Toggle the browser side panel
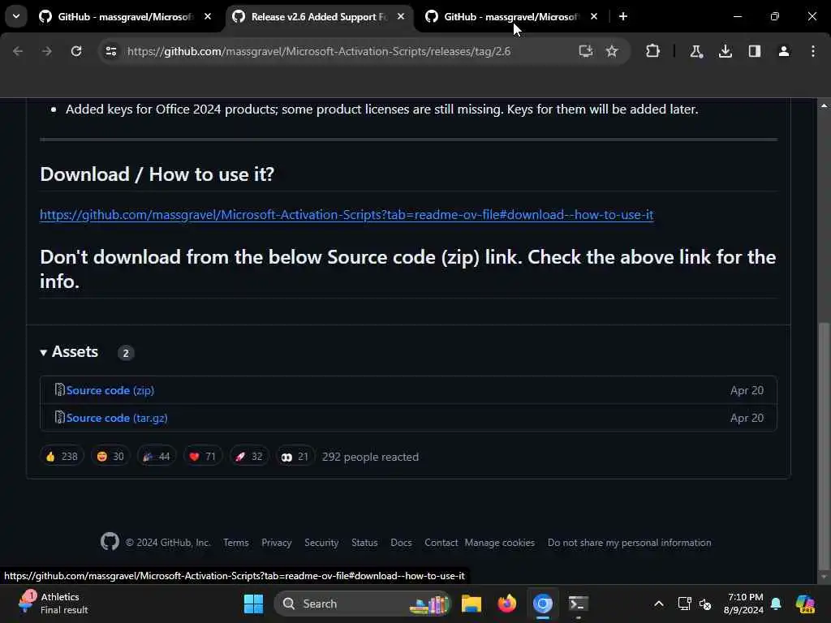Screen dimensions: 831x623 click(x=755, y=51)
